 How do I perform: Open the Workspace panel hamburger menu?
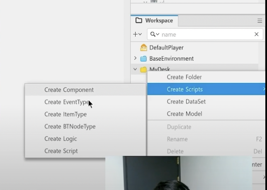260,21
